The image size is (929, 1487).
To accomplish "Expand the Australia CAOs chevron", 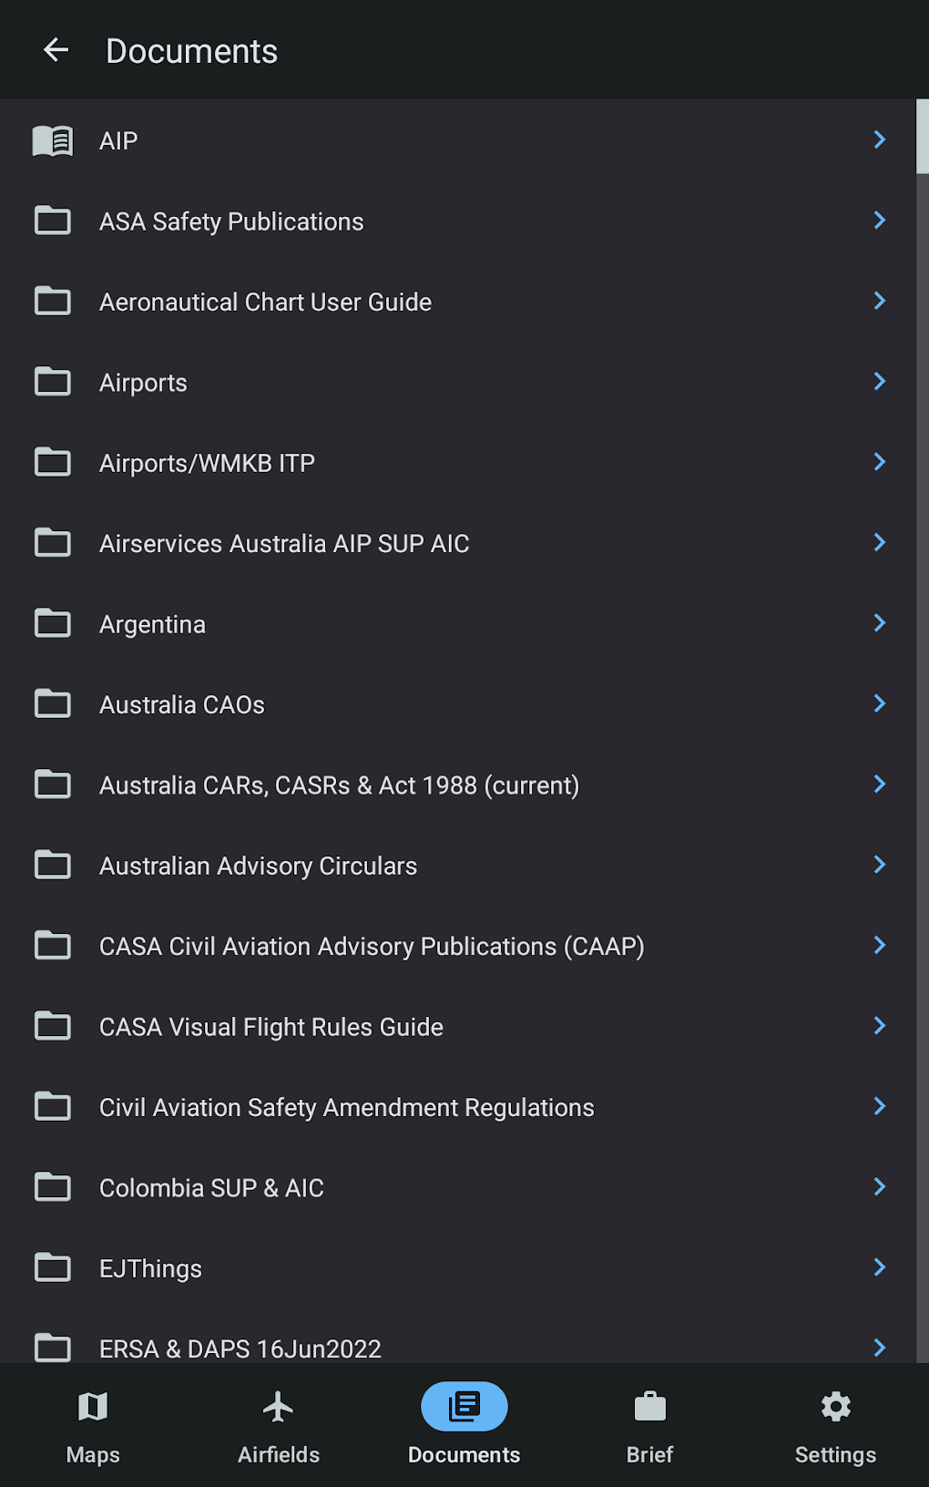I will click(879, 703).
